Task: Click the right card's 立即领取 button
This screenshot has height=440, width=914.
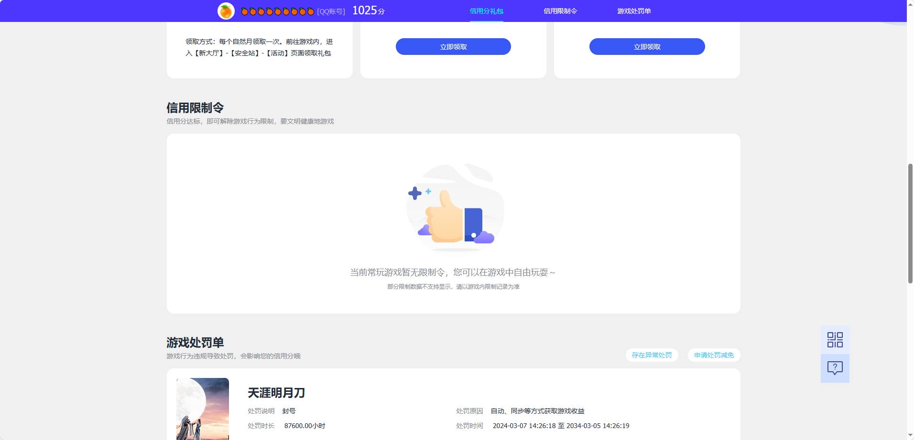Action: 647,47
